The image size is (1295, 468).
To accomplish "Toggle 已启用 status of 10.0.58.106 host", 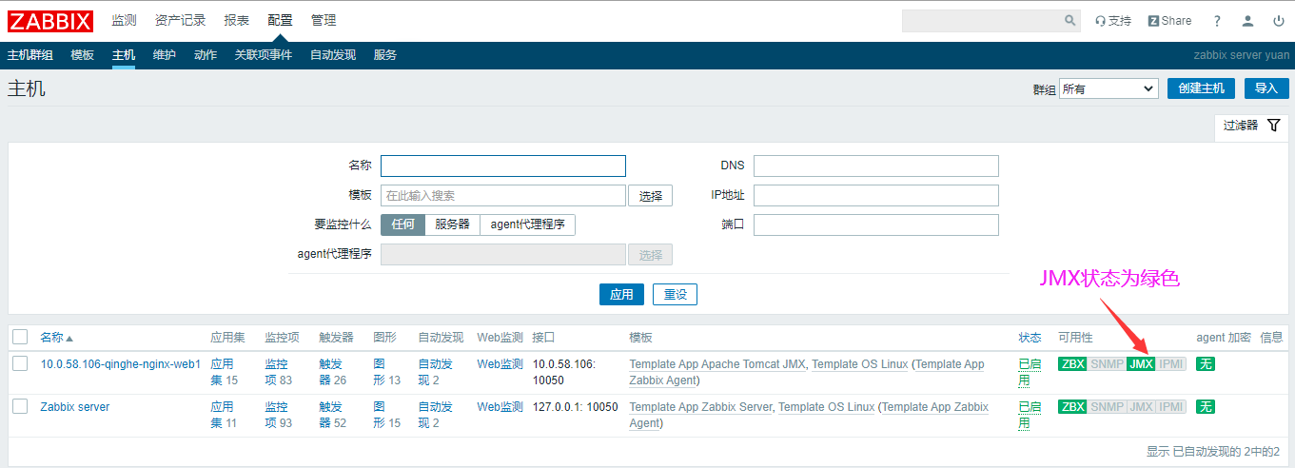I will click(1030, 372).
